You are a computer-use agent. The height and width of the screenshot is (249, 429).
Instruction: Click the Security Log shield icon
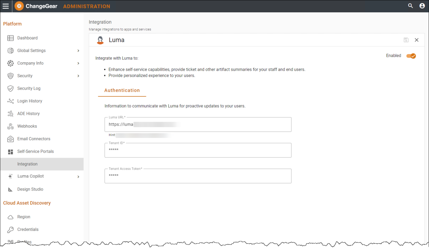tap(10, 88)
